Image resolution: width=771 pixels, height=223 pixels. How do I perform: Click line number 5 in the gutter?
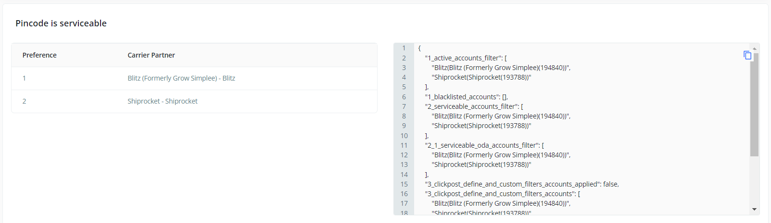[404, 87]
